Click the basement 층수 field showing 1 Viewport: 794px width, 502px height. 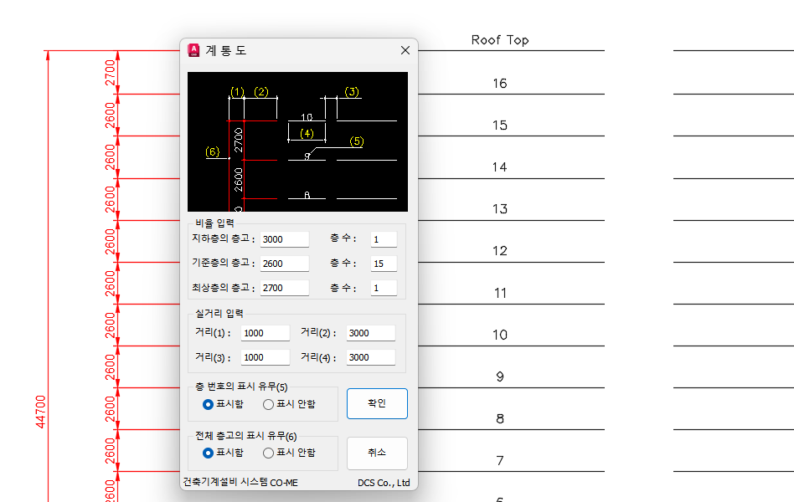tap(384, 239)
